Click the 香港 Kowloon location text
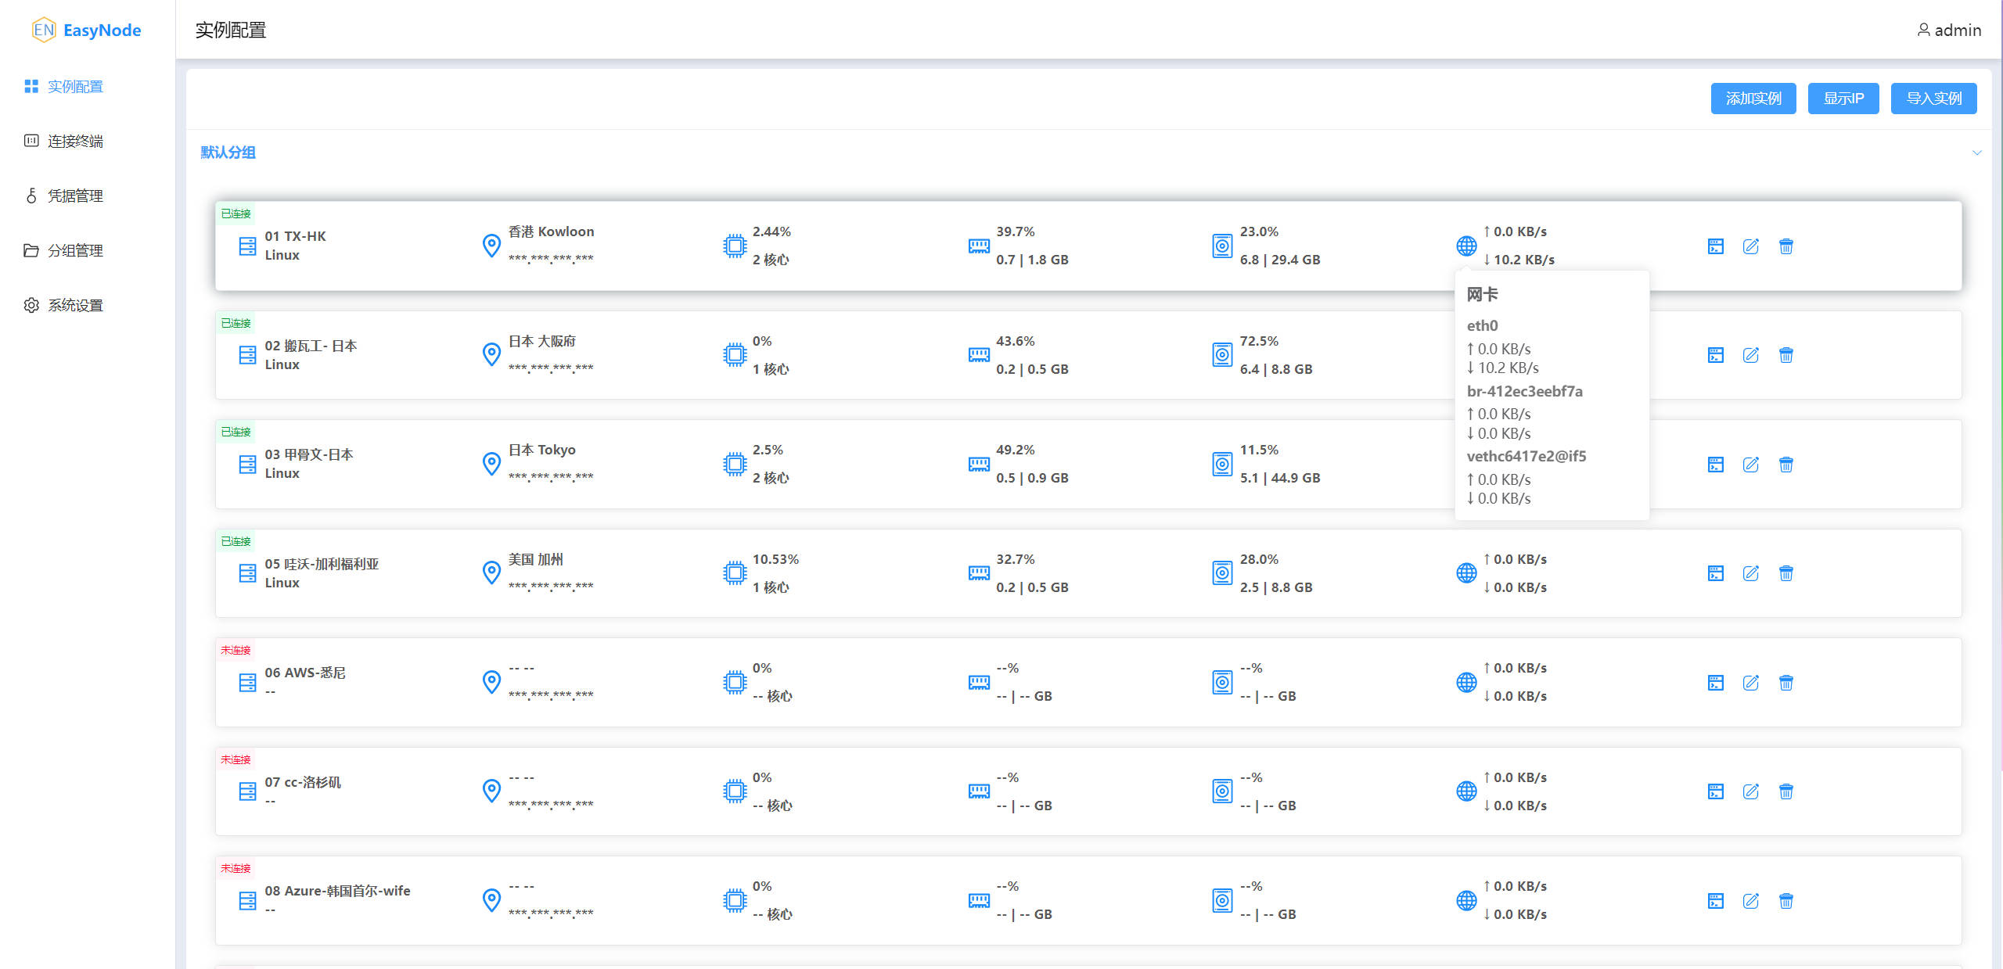The image size is (2003, 969). [551, 231]
